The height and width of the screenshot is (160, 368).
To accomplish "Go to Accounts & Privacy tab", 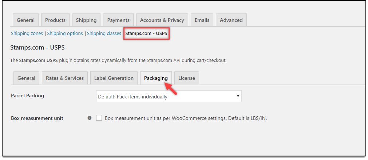I will point(162,20).
